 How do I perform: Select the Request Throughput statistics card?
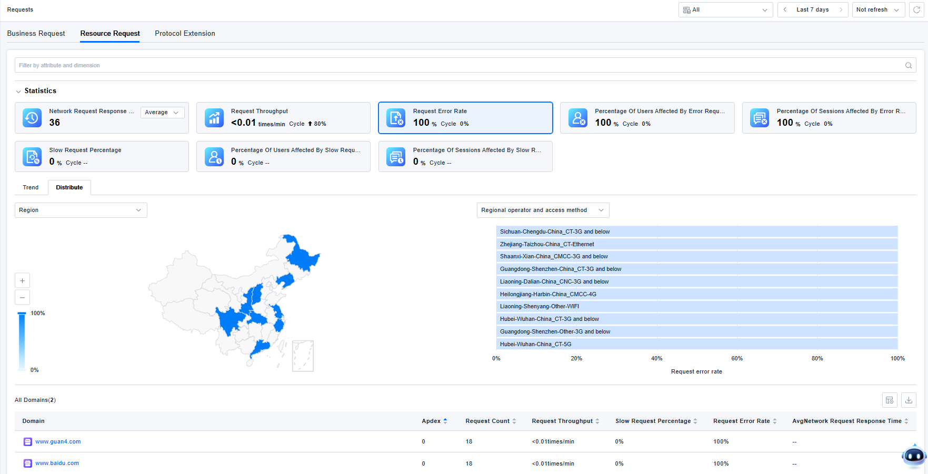pos(283,118)
